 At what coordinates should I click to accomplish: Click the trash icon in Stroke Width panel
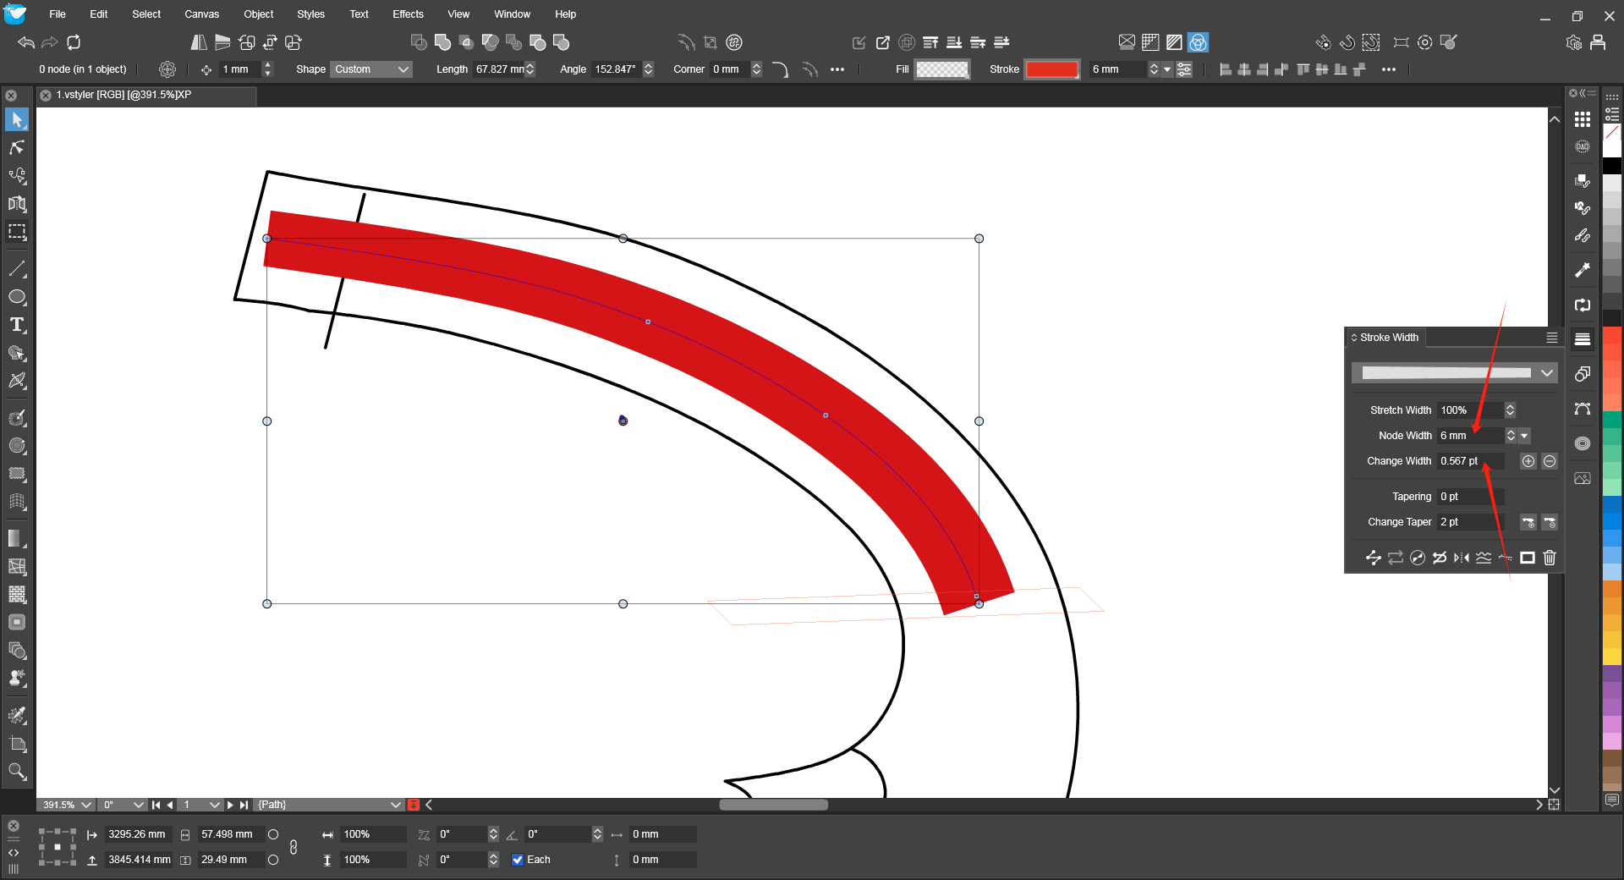1550,558
